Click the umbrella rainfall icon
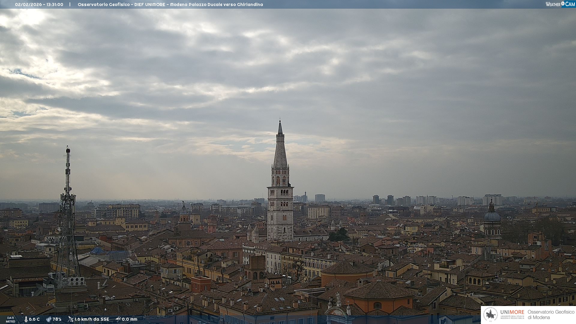Screen dimensions: 576x324 pos(118,319)
